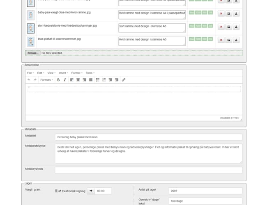The image size is (267, 205).
Task: Apply numbered list formatting
Action: click(x=104, y=80)
